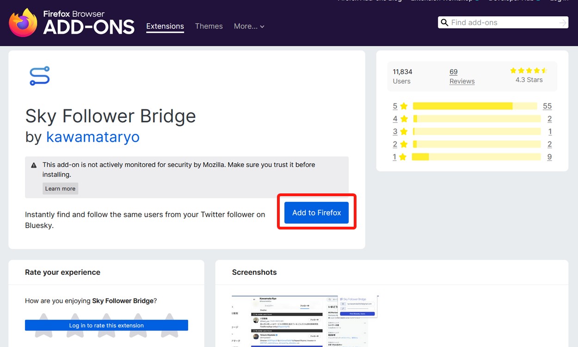Open the kawamataryo author profile link
The height and width of the screenshot is (347, 578).
pos(92,137)
